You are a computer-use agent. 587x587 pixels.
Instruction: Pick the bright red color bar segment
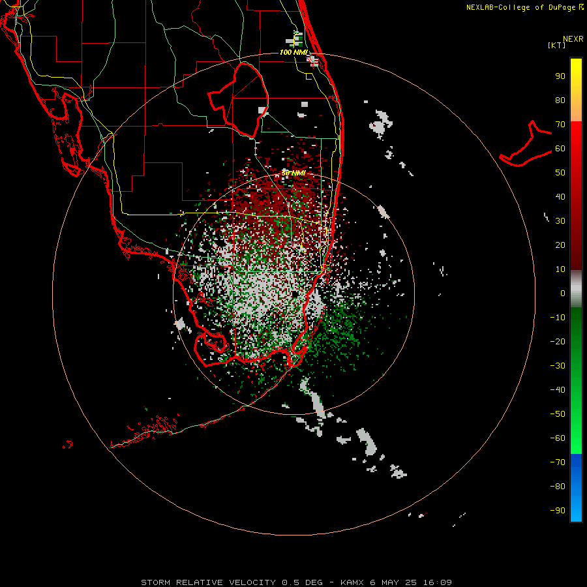(576, 196)
